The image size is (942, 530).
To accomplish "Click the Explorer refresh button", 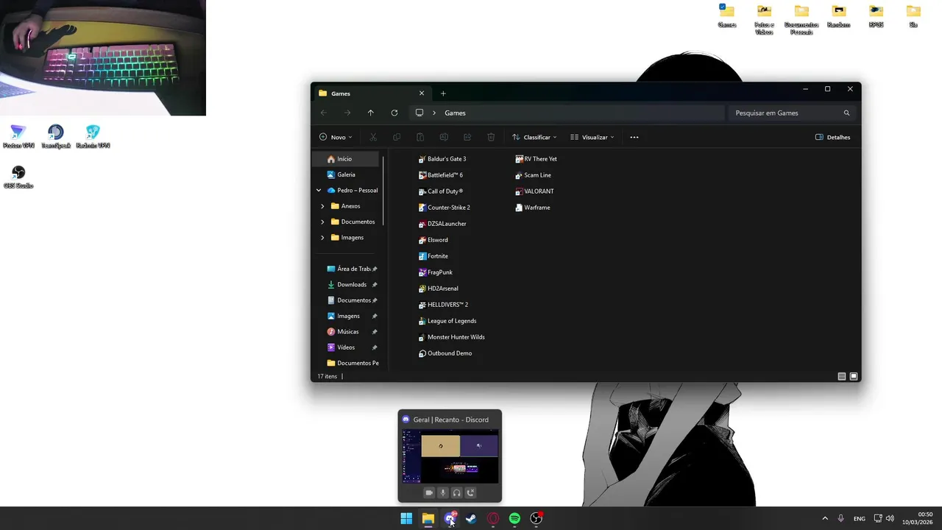I will coord(394,113).
